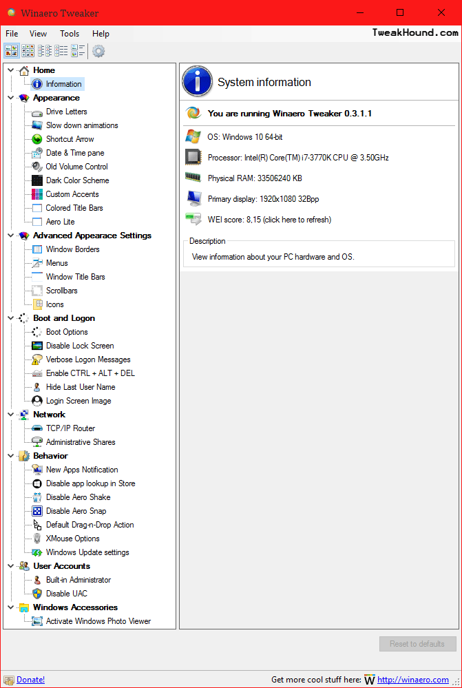
Task: Click the green Shortcut Arrow icon
Action: click(37, 139)
